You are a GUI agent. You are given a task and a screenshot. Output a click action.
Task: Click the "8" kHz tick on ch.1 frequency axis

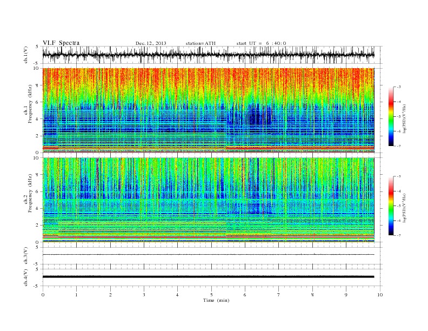[37, 85]
